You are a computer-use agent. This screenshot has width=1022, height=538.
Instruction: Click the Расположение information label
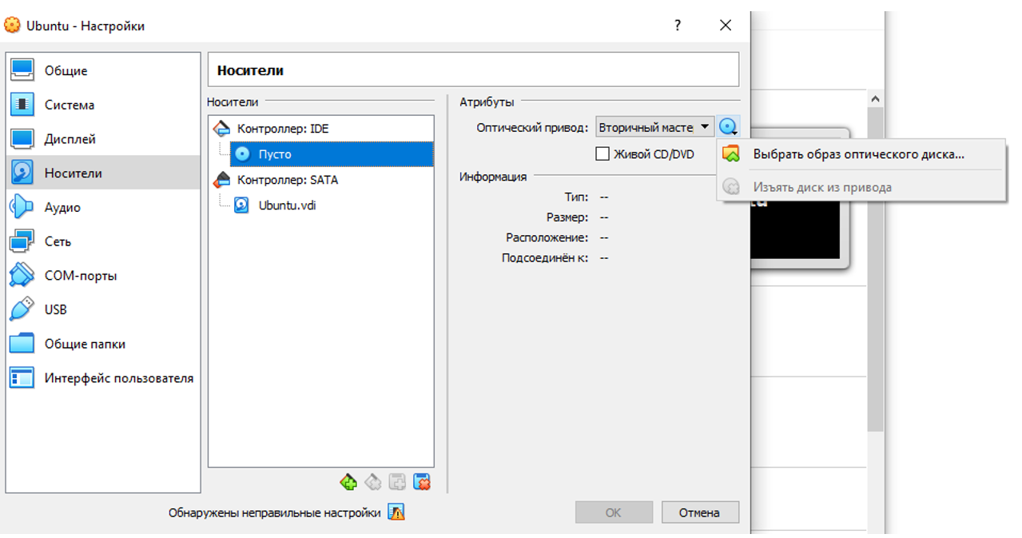[x=547, y=237]
